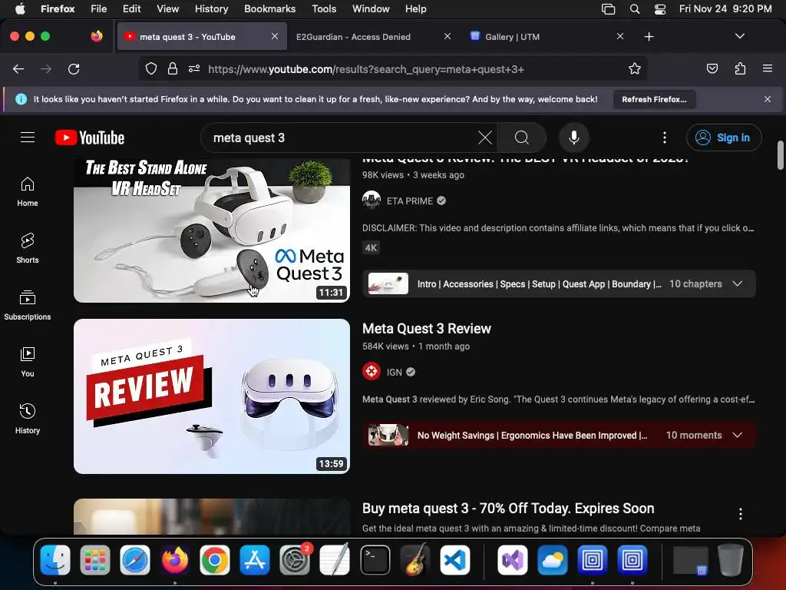The width and height of the screenshot is (786, 590).
Task: Open the History menu in menu bar
Action: coord(211,9)
